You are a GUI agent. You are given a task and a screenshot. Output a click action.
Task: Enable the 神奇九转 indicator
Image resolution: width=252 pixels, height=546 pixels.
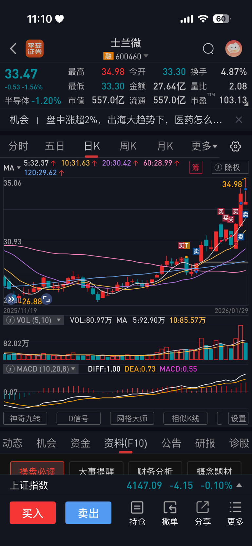25,418
